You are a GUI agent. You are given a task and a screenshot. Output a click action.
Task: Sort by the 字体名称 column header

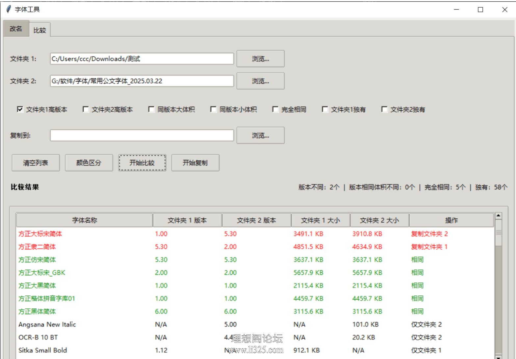click(85, 220)
